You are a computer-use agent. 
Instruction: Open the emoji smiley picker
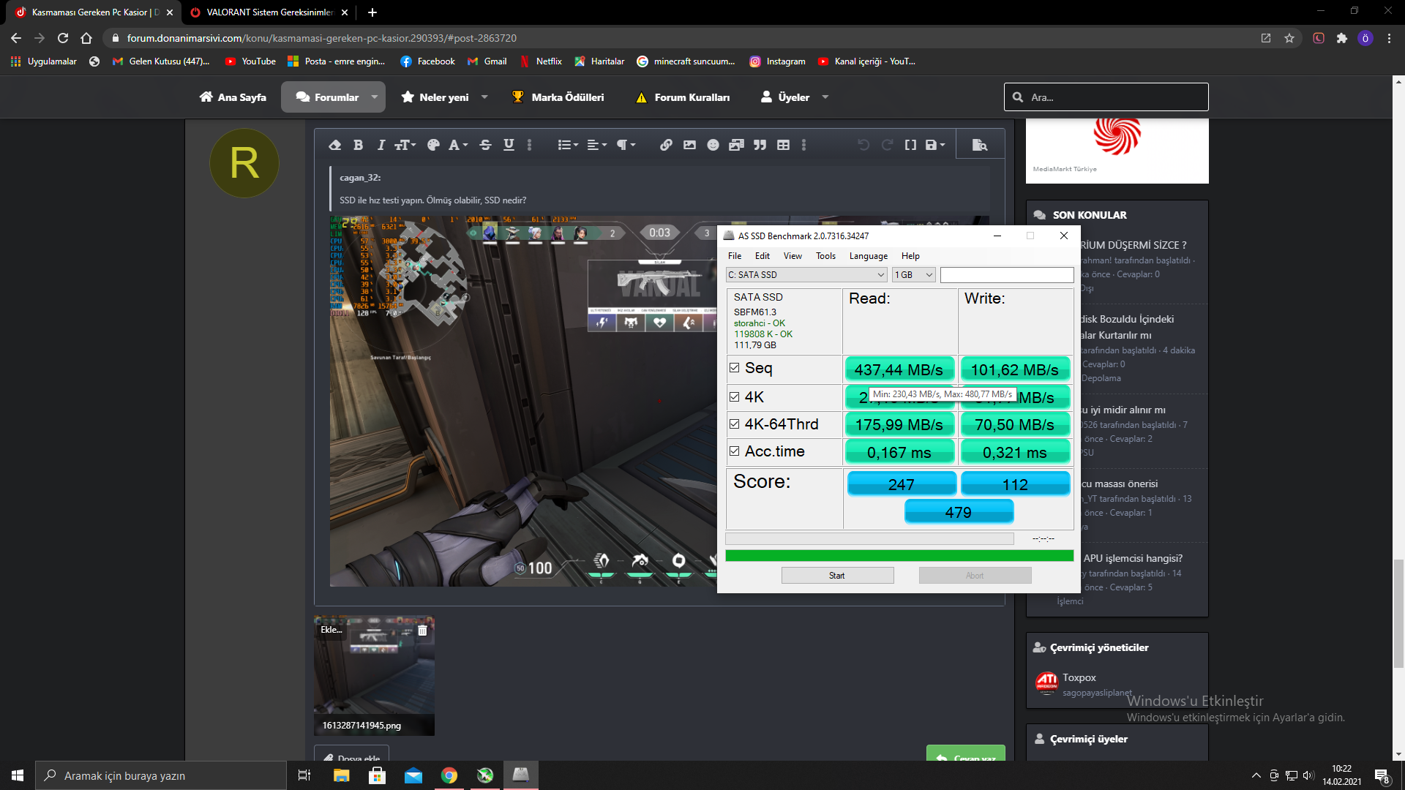click(x=713, y=145)
